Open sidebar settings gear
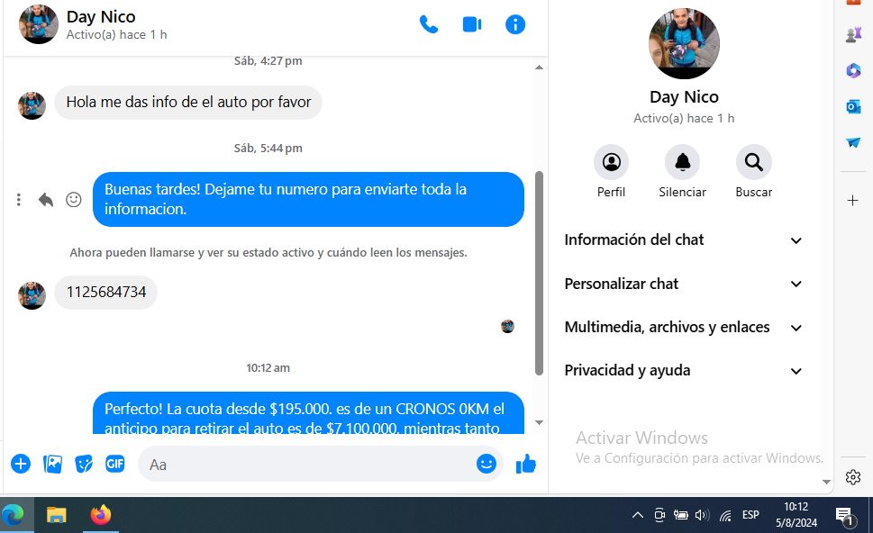 tap(853, 477)
